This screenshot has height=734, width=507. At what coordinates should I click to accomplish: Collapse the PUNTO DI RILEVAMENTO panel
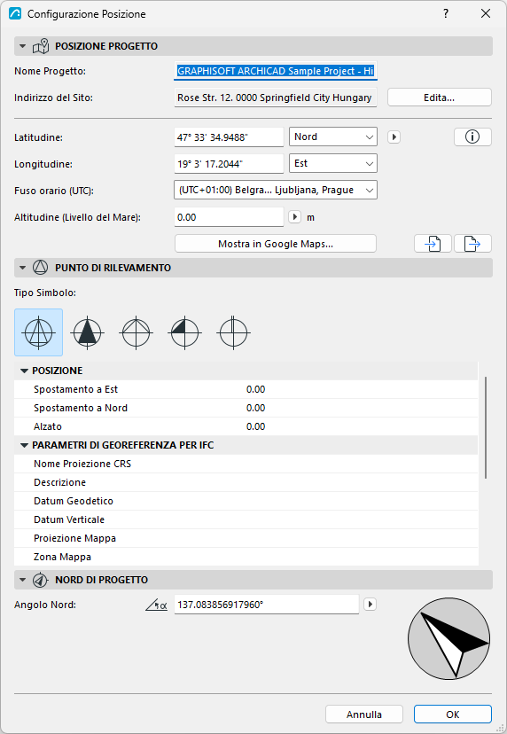point(22,268)
